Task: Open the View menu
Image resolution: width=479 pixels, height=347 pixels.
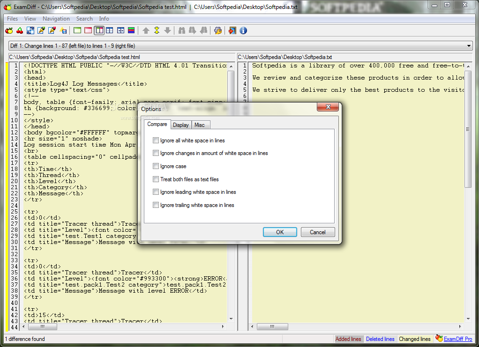Action: point(30,19)
